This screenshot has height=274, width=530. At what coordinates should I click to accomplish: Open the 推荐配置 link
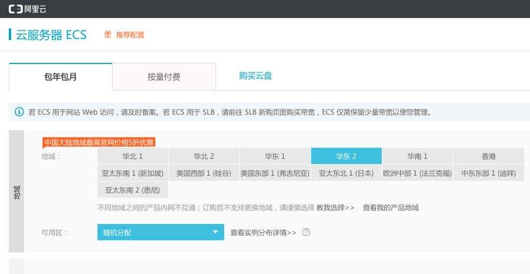tap(130, 35)
